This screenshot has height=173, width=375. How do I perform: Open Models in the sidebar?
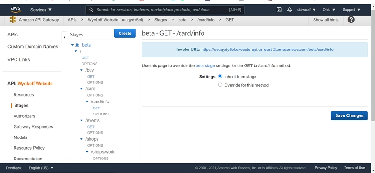pyautogui.click(x=20, y=137)
